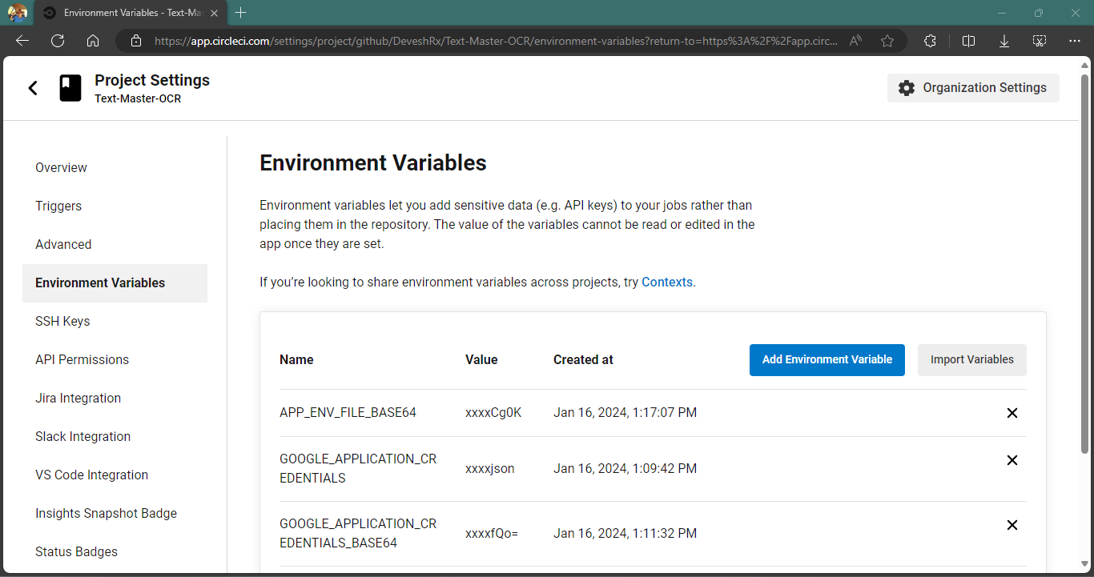Click the Created at column header
The height and width of the screenshot is (577, 1094).
[583, 360]
